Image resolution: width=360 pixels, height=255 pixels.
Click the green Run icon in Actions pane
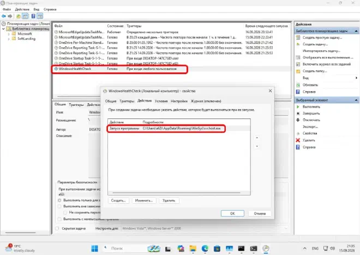point(298,106)
